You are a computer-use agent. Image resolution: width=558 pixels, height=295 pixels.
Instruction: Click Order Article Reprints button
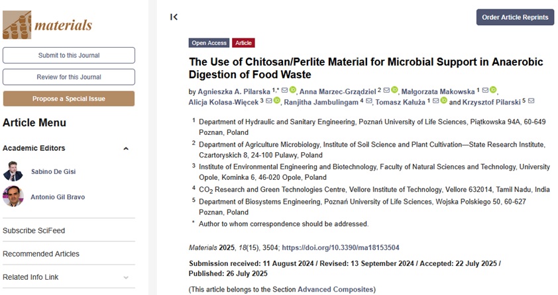[x=515, y=17]
